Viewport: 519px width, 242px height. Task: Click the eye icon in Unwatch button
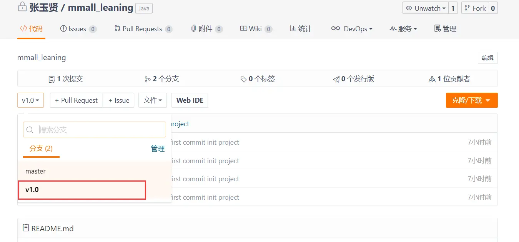[x=409, y=8]
